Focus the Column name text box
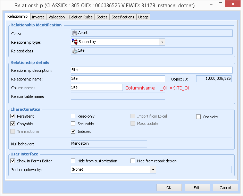This screenshot has width=243, height=196. coord(97,87)
